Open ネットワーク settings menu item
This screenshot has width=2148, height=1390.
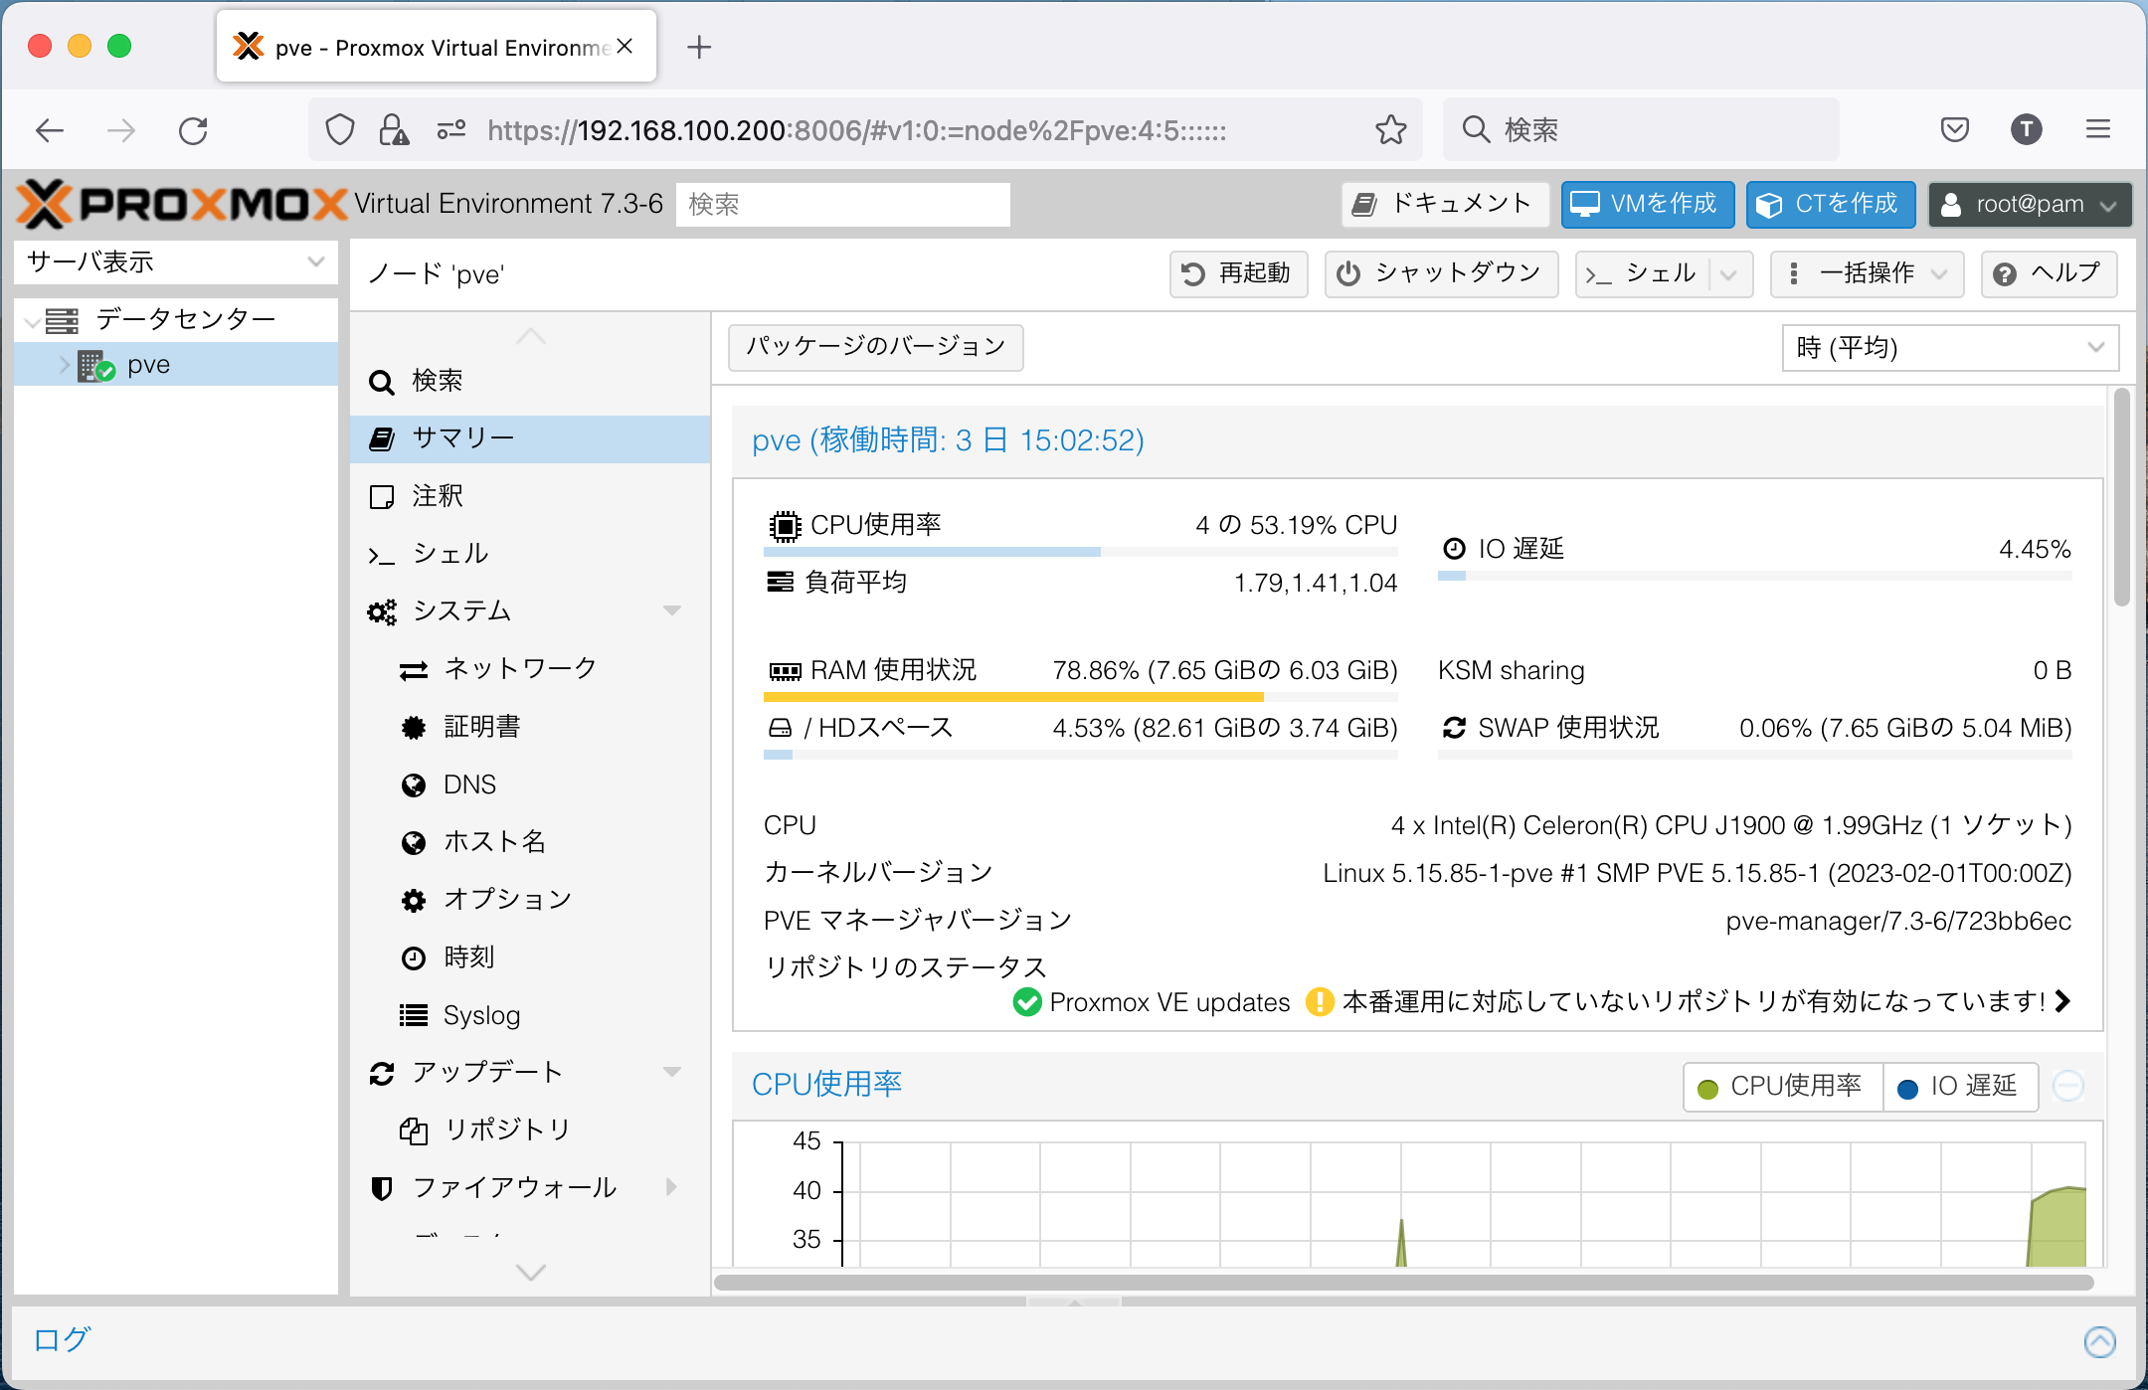point(530,668)
